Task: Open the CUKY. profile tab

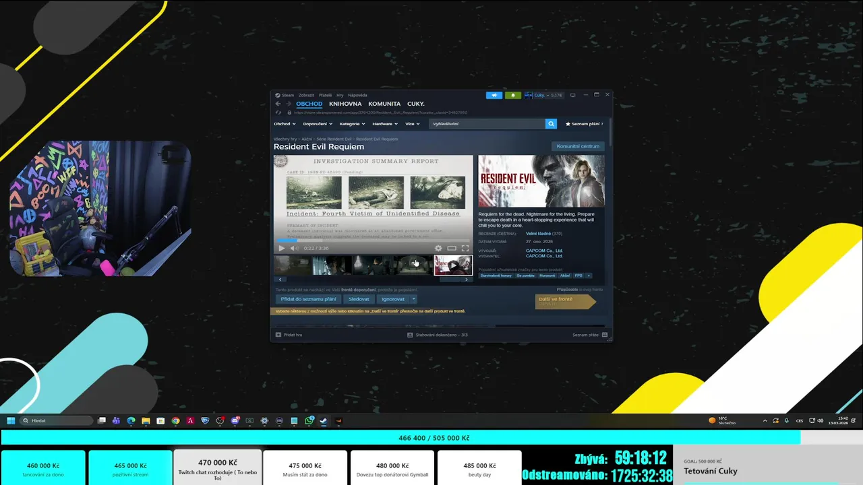Action: coord(416,104)
